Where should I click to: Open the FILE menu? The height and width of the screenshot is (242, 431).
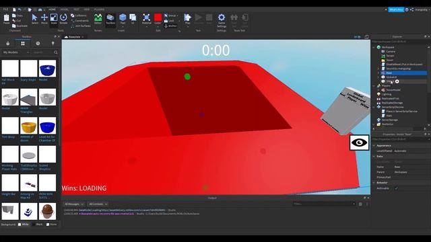(x=5, y=9)
